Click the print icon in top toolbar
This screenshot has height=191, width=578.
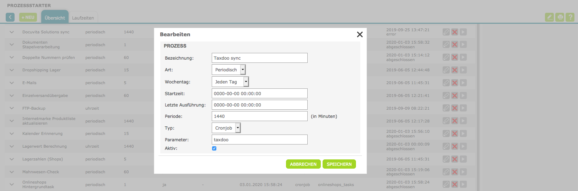[560, 17]
